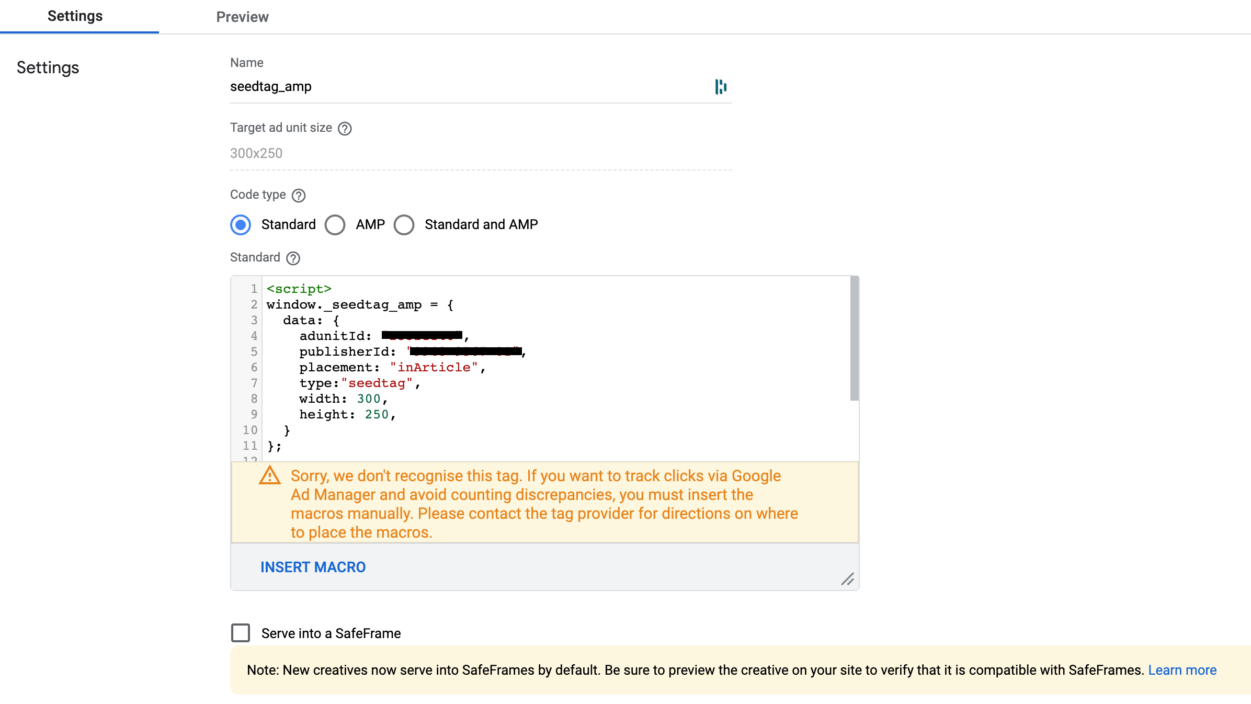Click INSERT MACRO
This screenshot has height=704, width=1251.
pos(313,567)
